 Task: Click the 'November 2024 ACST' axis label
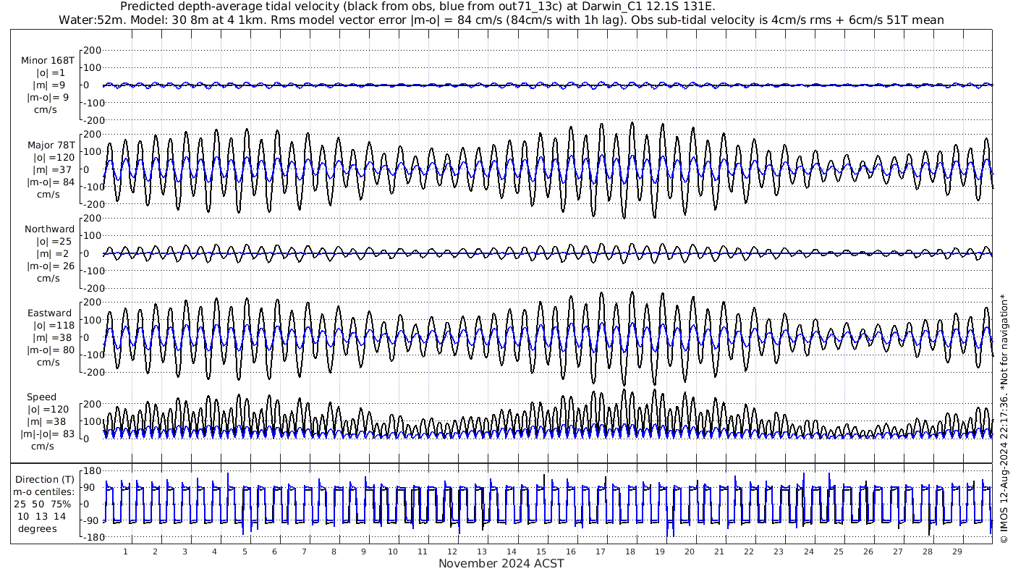pyautogui.click(x=501, y=563)
